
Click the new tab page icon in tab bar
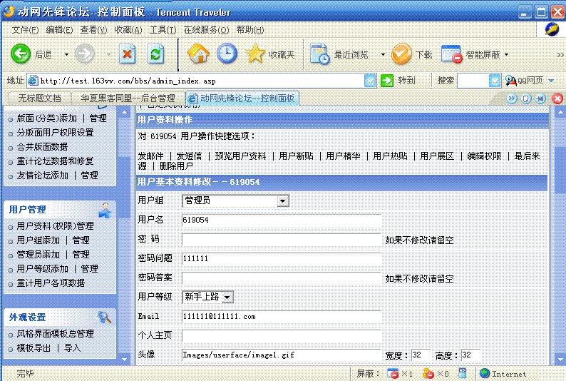(526, 98)
